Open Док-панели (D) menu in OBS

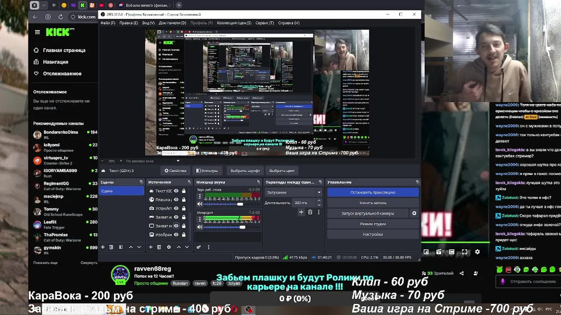(172, 23)
